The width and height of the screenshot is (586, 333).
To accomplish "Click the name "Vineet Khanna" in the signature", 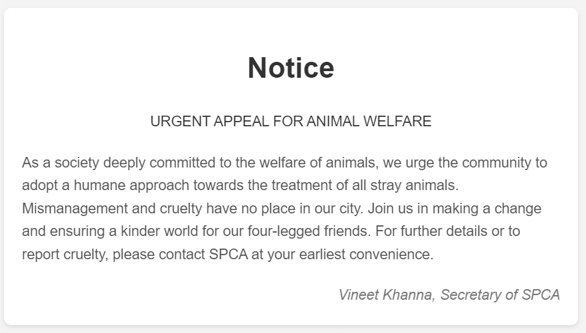I will pos(386,295).
